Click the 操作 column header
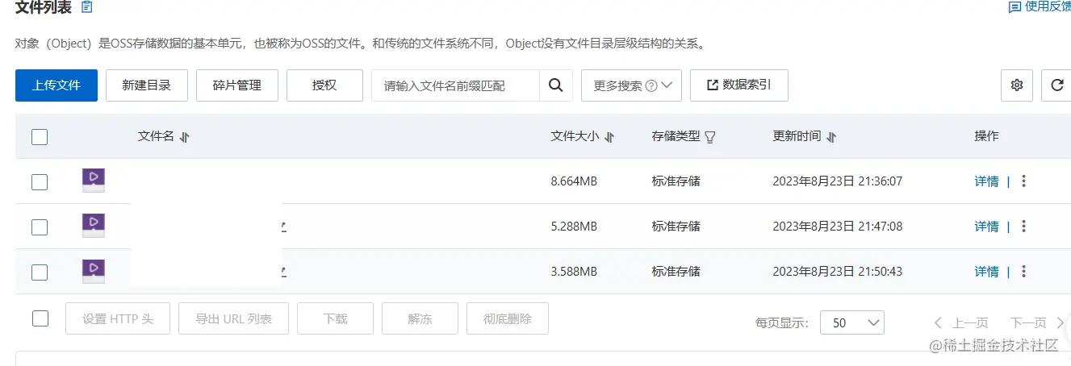 [x=986, y=136]
